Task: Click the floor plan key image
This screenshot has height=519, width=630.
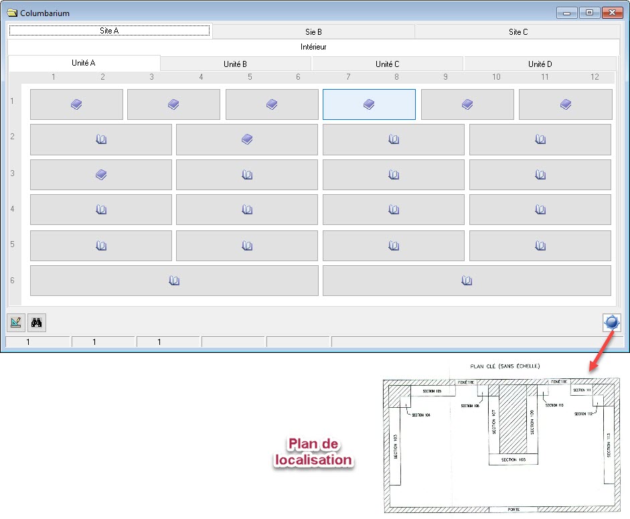Action: click(x=501, y=443)
